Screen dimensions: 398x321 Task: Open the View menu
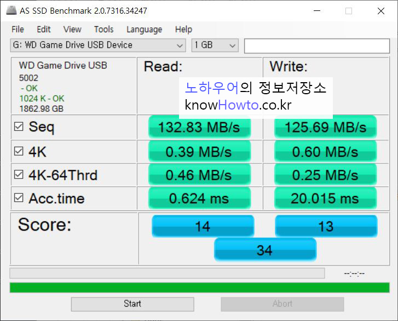tap(72, 30)
